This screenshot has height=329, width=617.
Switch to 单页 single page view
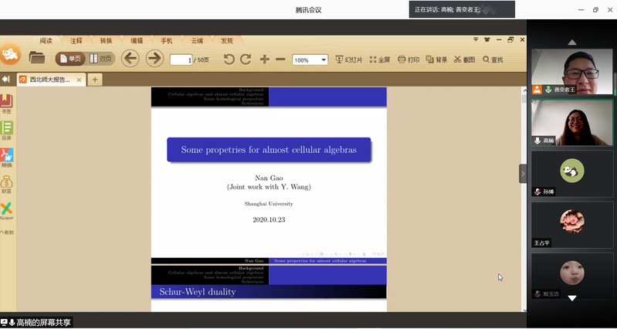pos(70,59)
